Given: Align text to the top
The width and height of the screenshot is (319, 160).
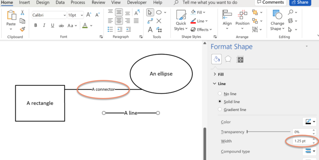Looking at the screenshot, I should [110, 12].
